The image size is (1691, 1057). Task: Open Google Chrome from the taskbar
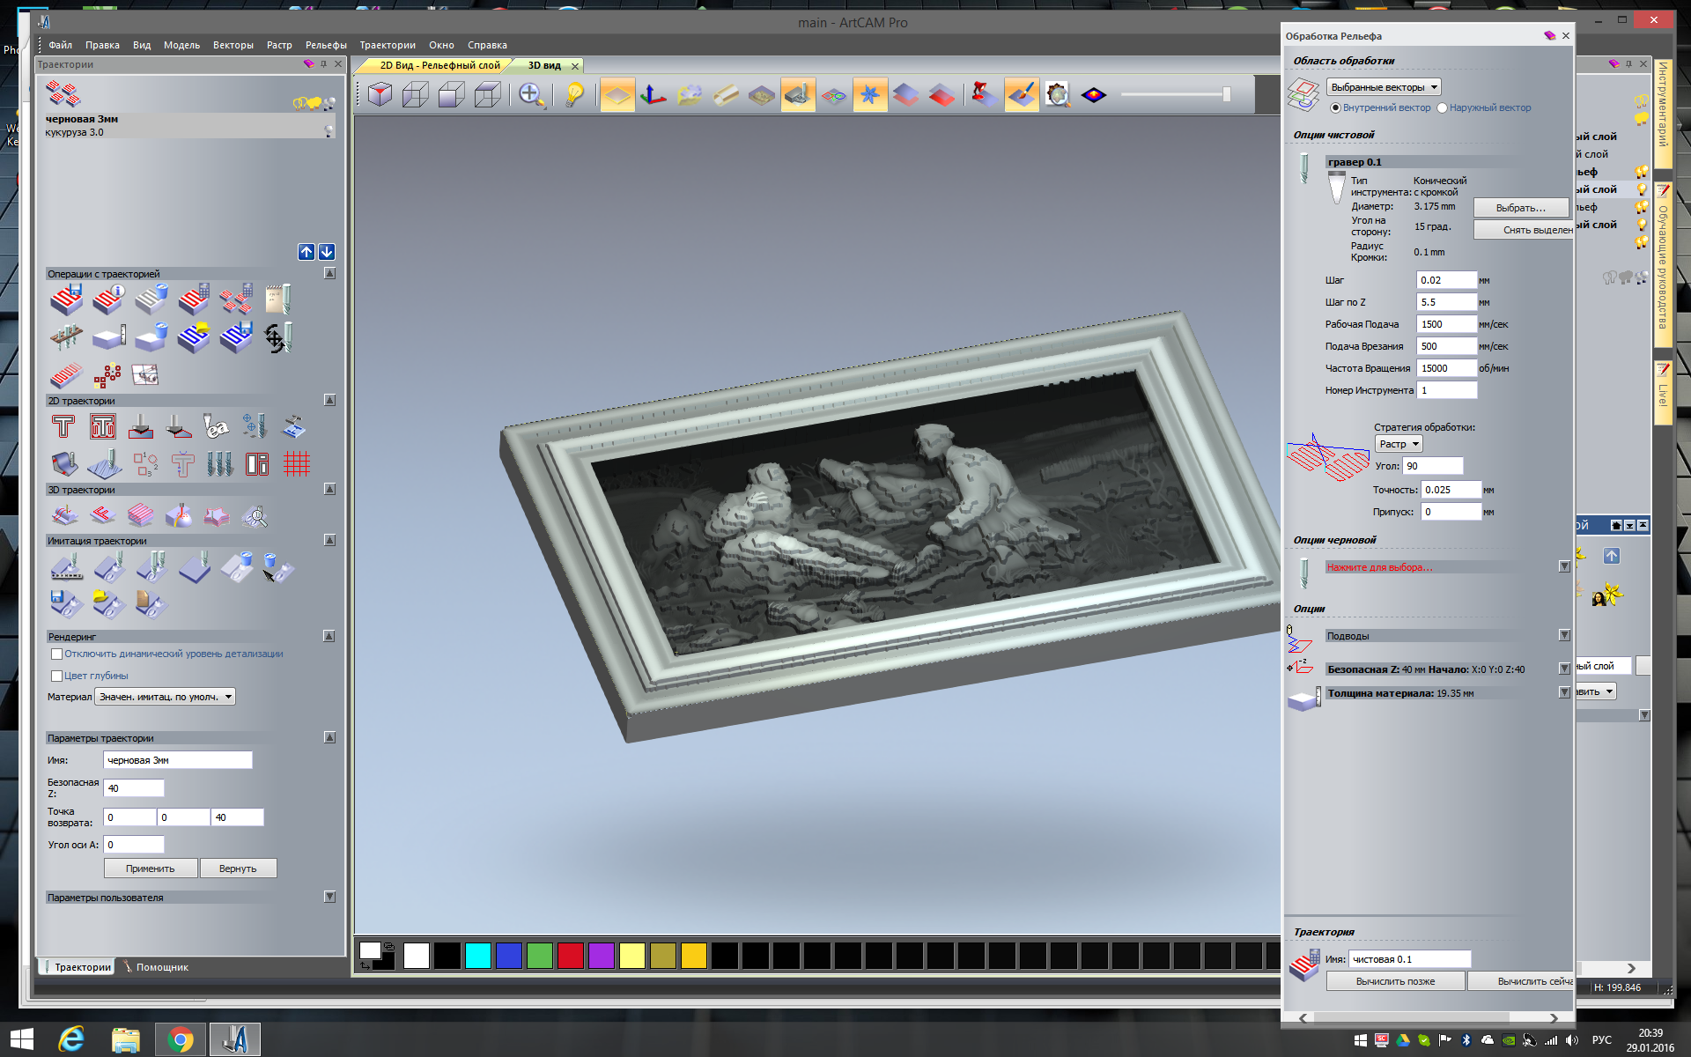[181, 1039]
